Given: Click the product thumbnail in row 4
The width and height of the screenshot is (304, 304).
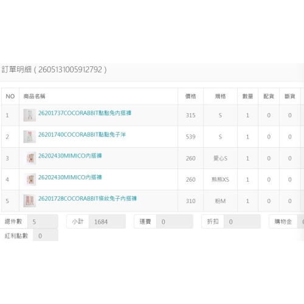Looking at the screenshot, I should [30, 179].
